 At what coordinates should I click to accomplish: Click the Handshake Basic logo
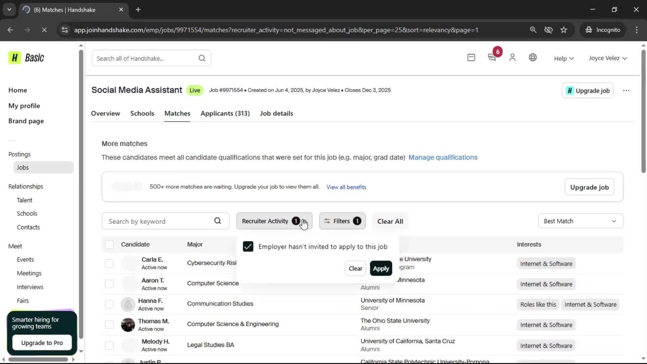coord(26,58)
